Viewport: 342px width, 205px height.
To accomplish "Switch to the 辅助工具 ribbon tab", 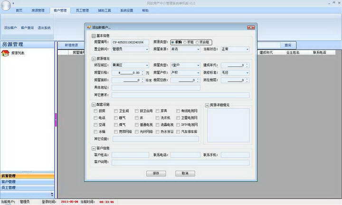I will point(104,10).
